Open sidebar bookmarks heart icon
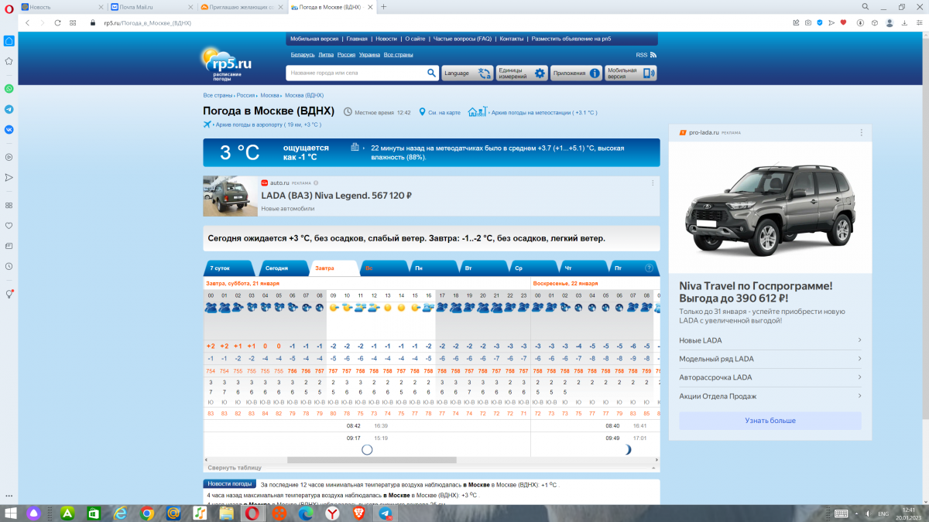 pos(9,226)
